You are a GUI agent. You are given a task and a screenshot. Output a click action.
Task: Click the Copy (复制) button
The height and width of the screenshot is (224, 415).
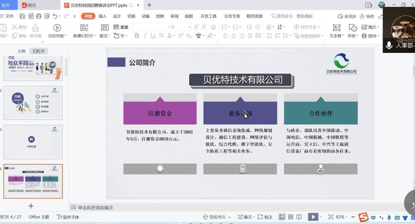coord(19,36)
